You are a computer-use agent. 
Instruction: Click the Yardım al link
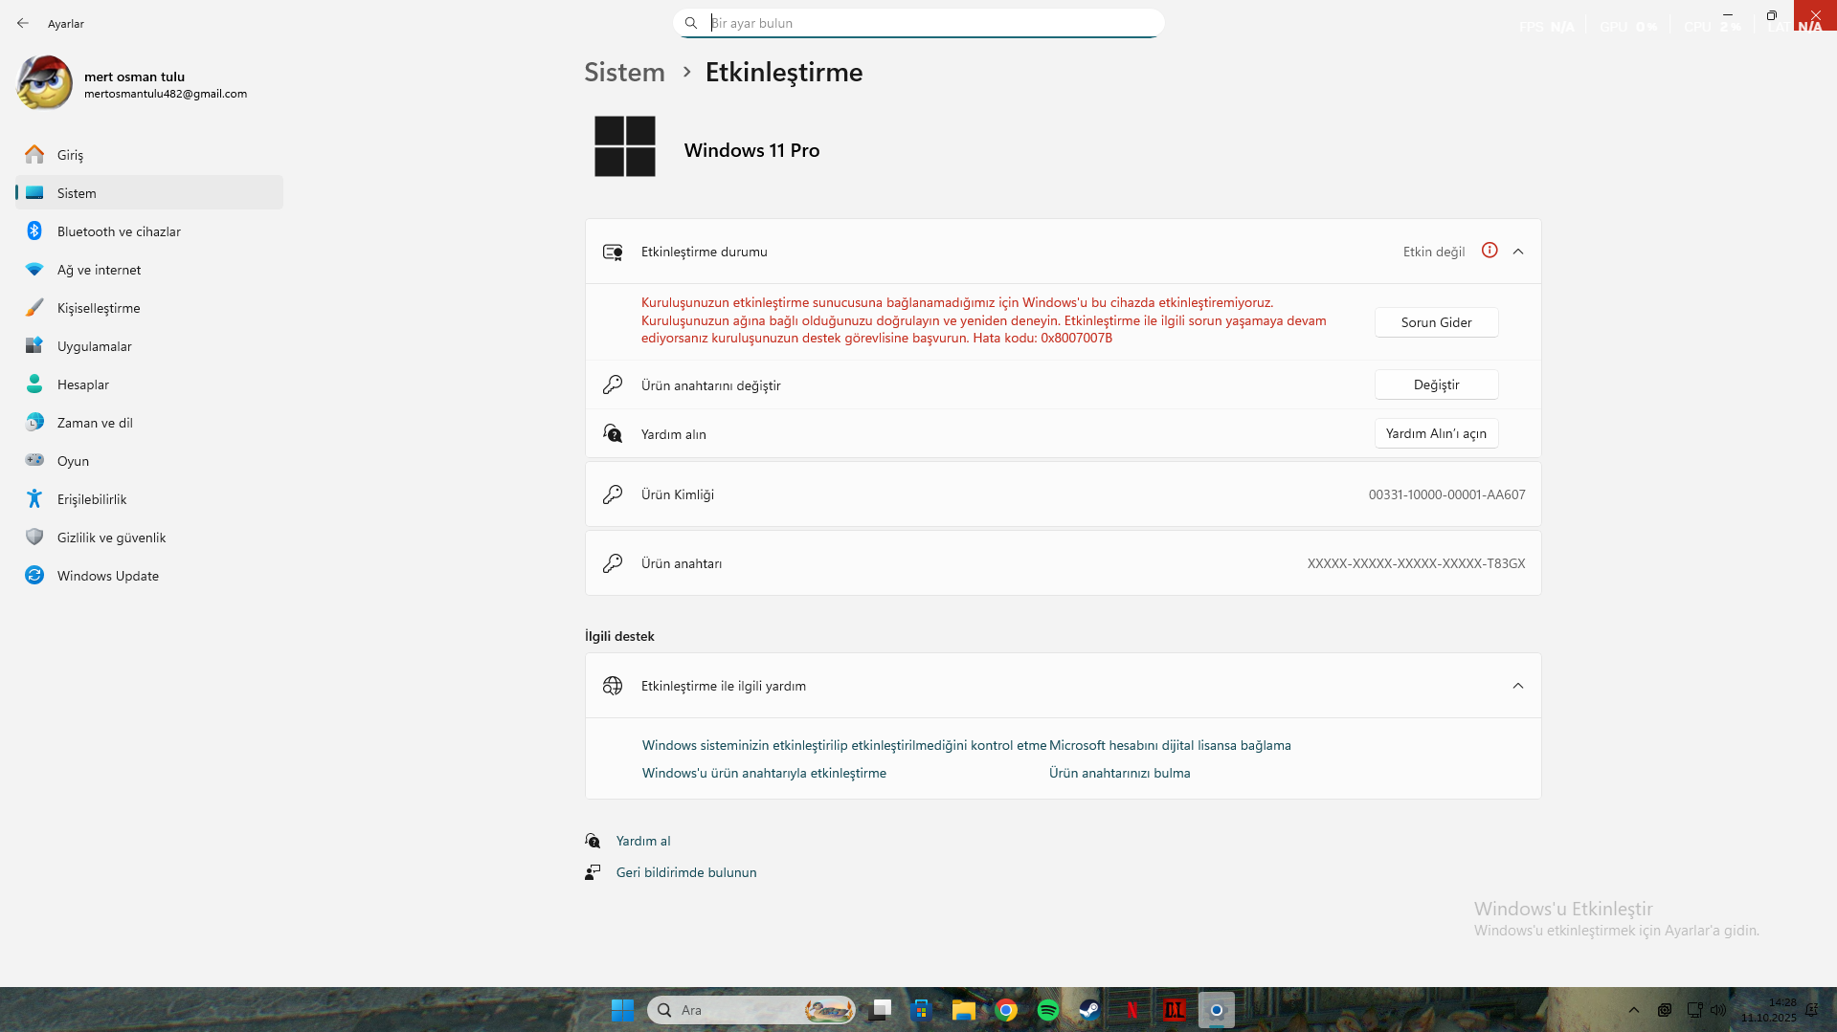click(x=643, y=841)
